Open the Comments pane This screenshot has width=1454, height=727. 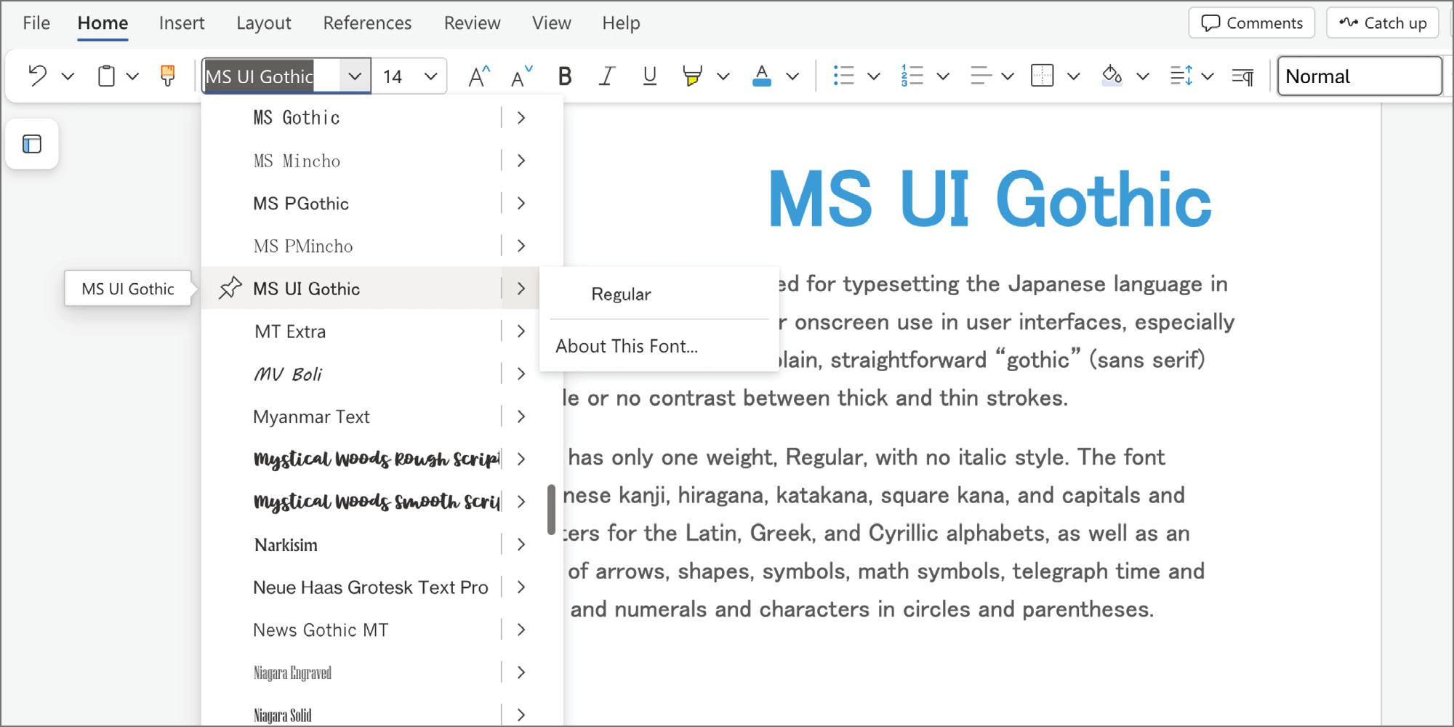(x=1251, y=23)
